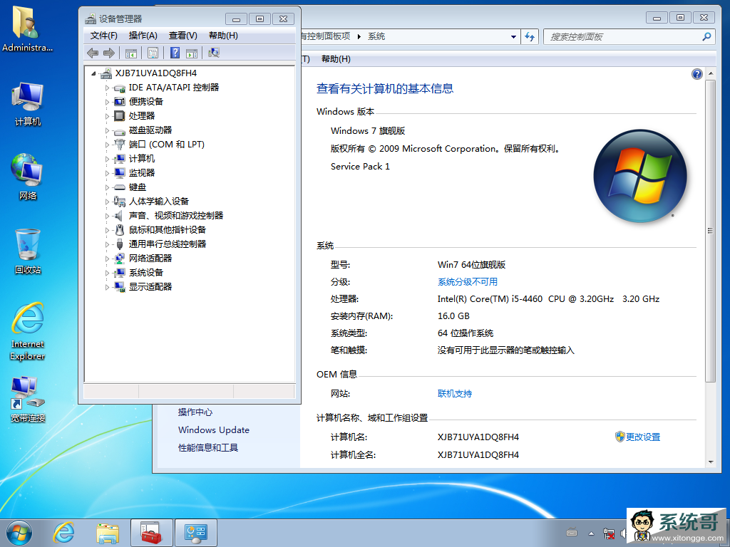Image resolution: width=730 pixels, height=547 pixels.
Task: Click the action pane toolbar icon beside Help
Action: (192, 53)
